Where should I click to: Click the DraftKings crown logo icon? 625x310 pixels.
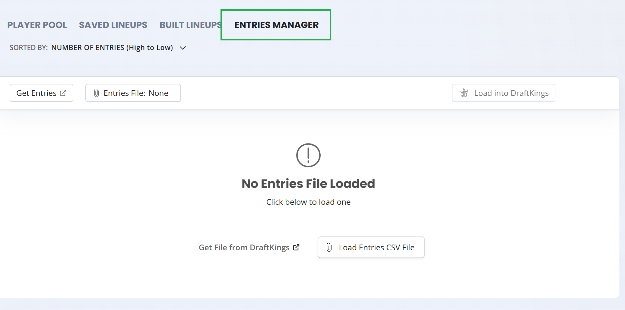coord(464,93)
